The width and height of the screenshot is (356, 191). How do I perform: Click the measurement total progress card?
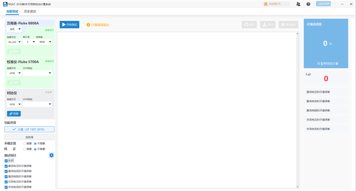[326, 43]
